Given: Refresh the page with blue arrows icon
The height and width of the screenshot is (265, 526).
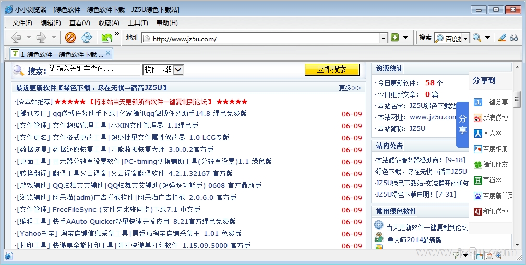Looking at the screenshot, I should [x=87, y=38].
